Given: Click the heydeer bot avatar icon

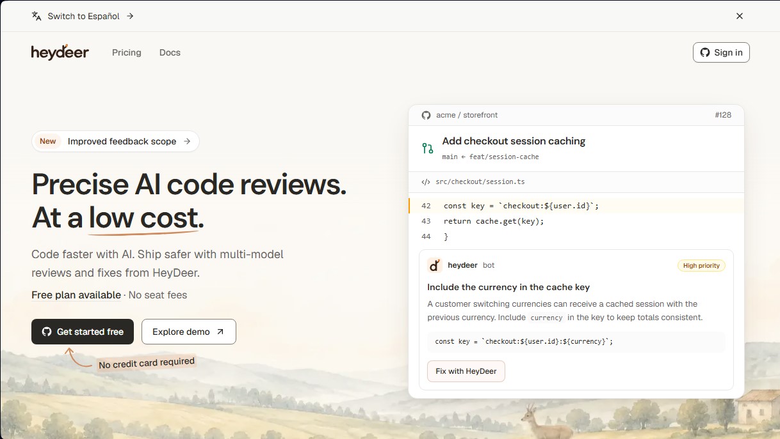Looking at the screenshot, I should click(435, 265).
